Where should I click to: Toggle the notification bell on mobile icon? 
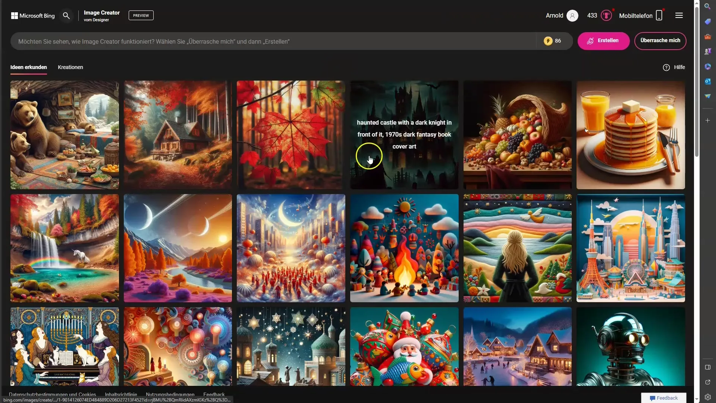click(x=659, y=15)
